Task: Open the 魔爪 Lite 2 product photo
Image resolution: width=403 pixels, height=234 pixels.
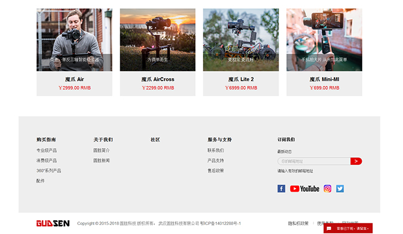Action: tap(241, 40)
